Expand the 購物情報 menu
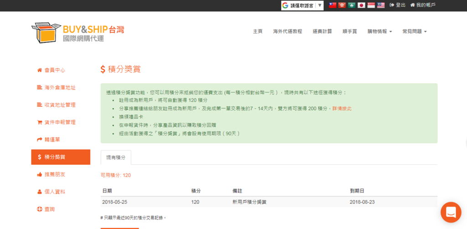467x229 pixels. [x=379, y=31]
